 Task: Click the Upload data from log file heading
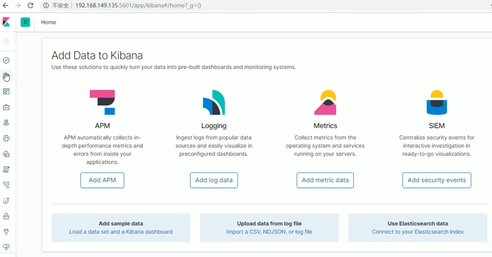269,223
